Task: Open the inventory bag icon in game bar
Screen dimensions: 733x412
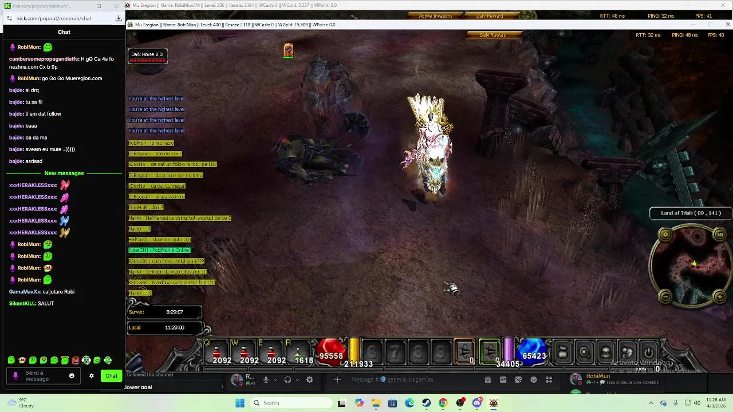Action: point(563,352)
